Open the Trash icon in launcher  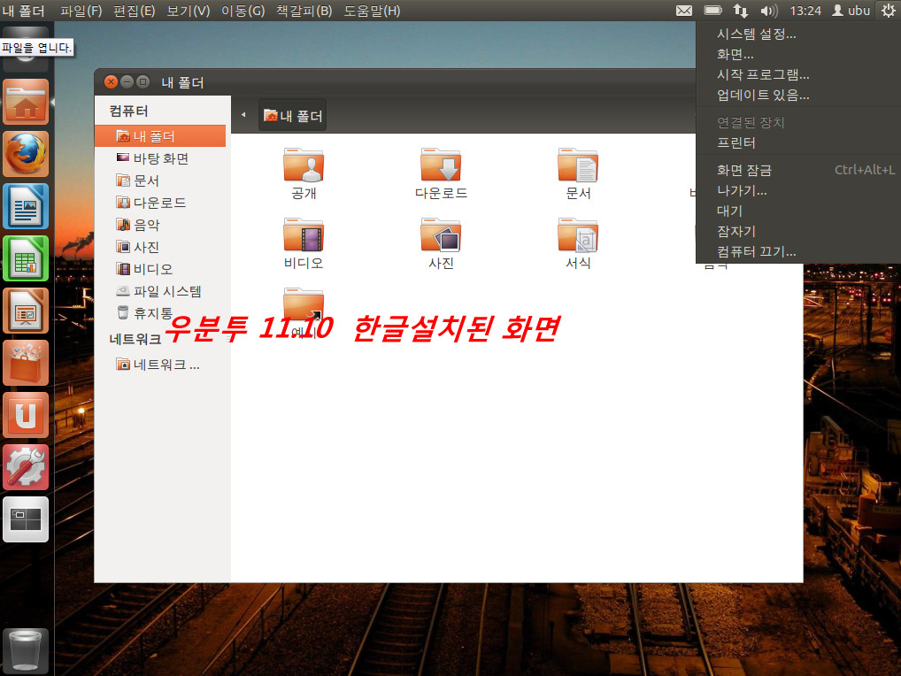pos(26,650)
